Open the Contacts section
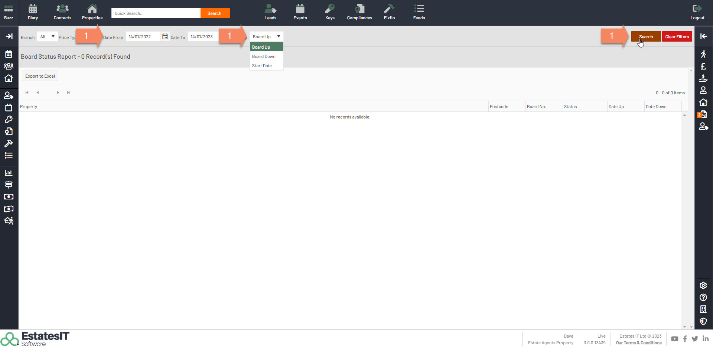This screenshot has width=713, height=348. [62, 12]
